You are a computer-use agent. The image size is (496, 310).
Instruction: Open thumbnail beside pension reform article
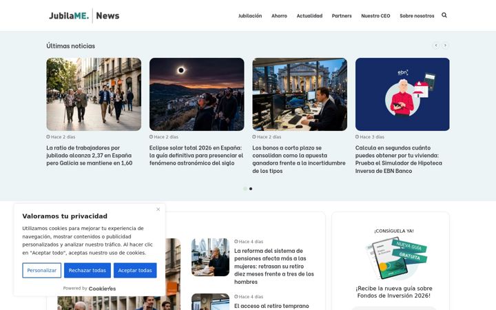coord(210,257)
